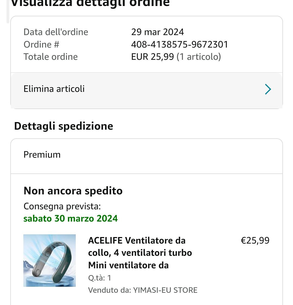Tap the green sabato 30 marzo 2024 date
Image resolution: width=293 pixels, height=305 pixels.
pyautogui.click(x=71, y=219)
